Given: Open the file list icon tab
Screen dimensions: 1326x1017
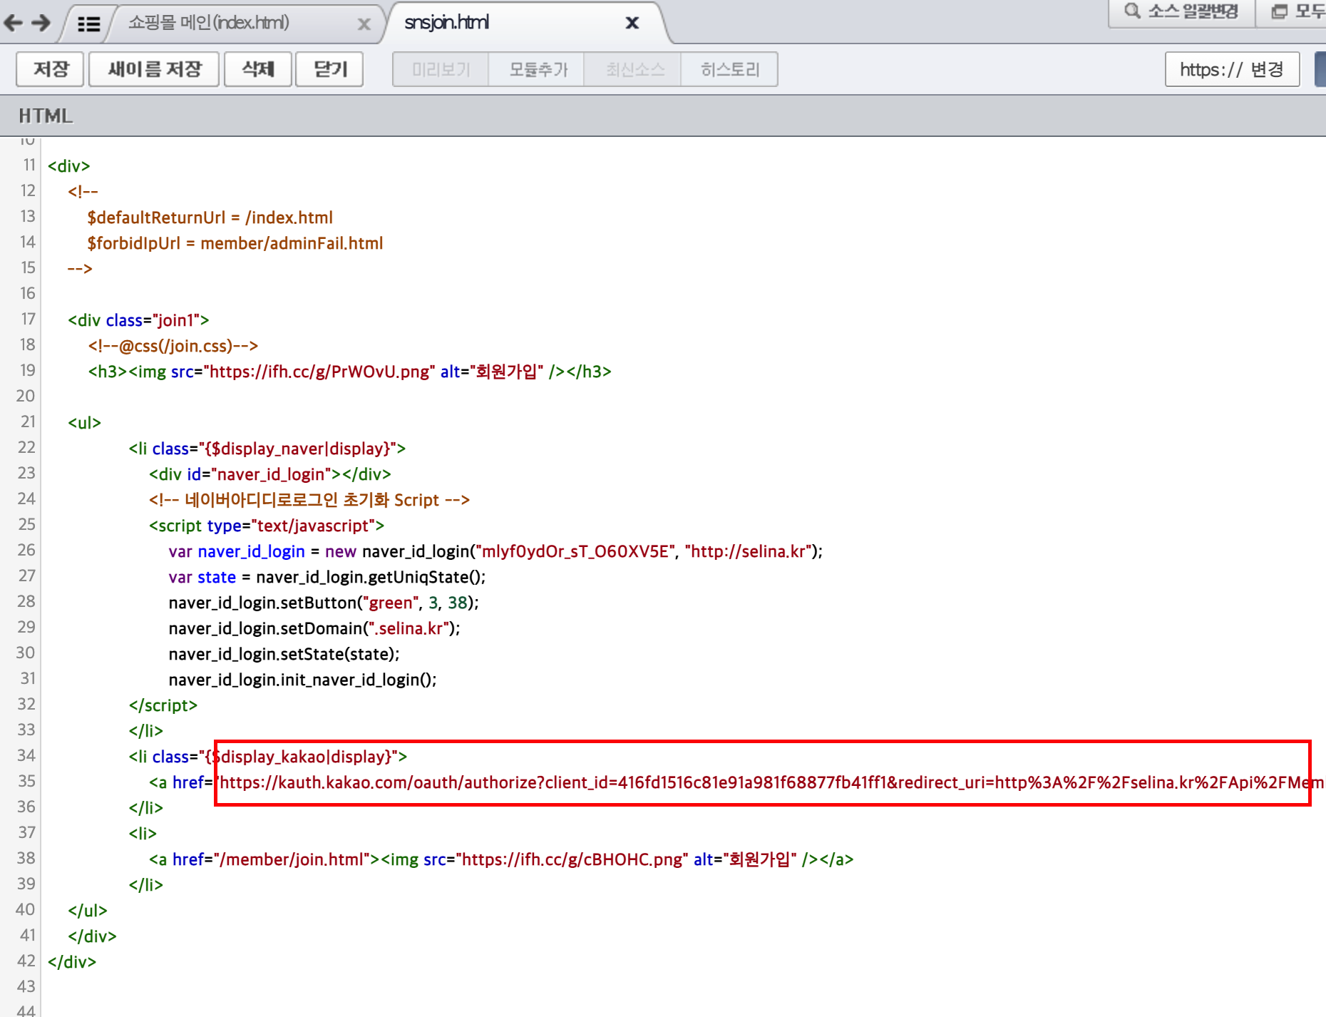Looking at the screenshot, I should pyautogui.click(x=88, y=24).
